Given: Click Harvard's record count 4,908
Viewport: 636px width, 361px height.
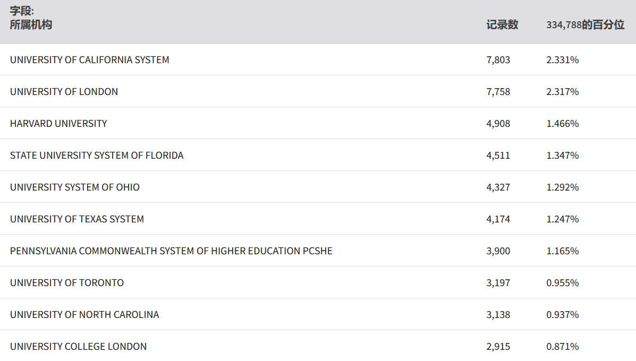Looking at the screenshot, I should click(498, 124).
